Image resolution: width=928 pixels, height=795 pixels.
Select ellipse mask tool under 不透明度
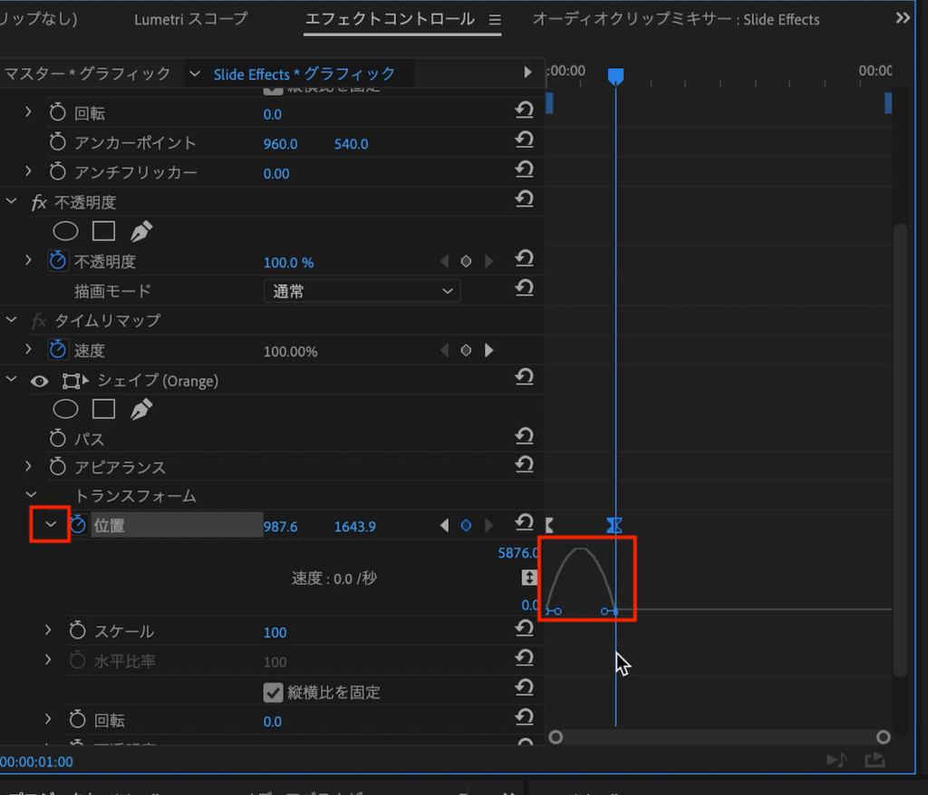[65, 231]
